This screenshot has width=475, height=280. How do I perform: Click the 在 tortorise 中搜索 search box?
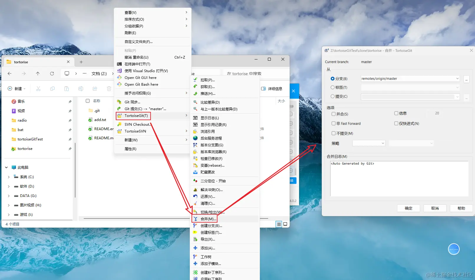(255, 74)
